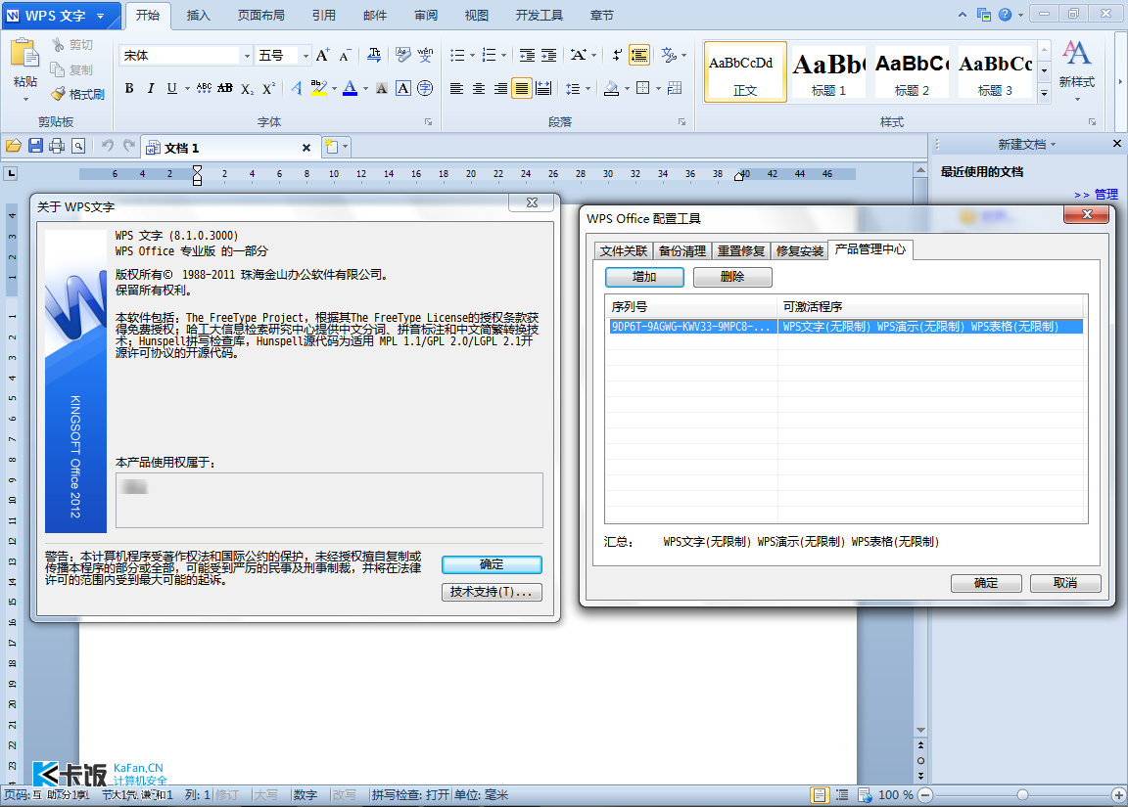Toggle Bold formatting

[129, 88]
